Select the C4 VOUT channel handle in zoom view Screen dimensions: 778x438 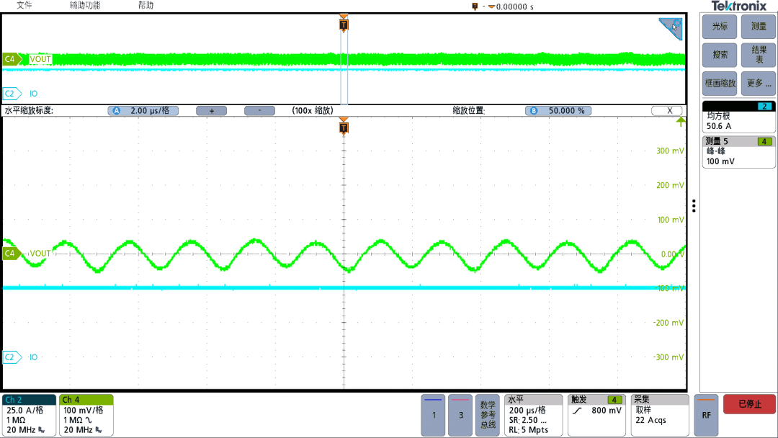tap(10, 254)
